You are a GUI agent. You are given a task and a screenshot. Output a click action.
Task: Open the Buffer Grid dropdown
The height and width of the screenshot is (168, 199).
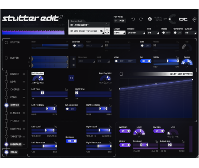coord(103,61)
